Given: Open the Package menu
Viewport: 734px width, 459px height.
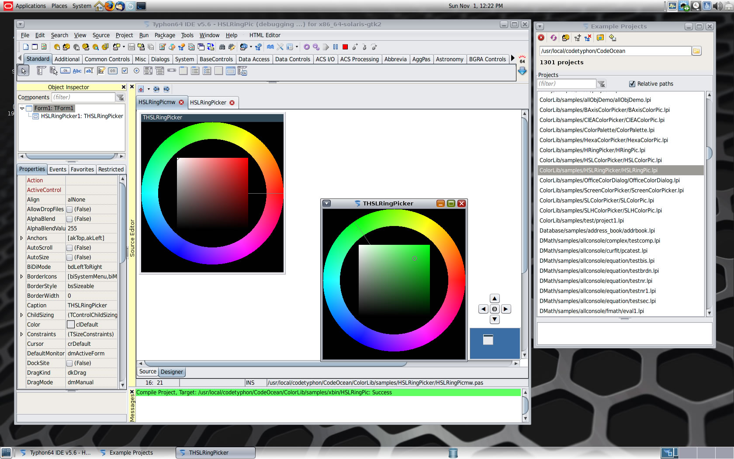Looking at the screenshot, I should point(164,35).
